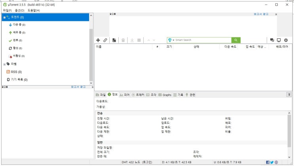This screenshot has height=166, width=294.
Task: Open the 도움말(H) menu
Action: coord(34,11)
